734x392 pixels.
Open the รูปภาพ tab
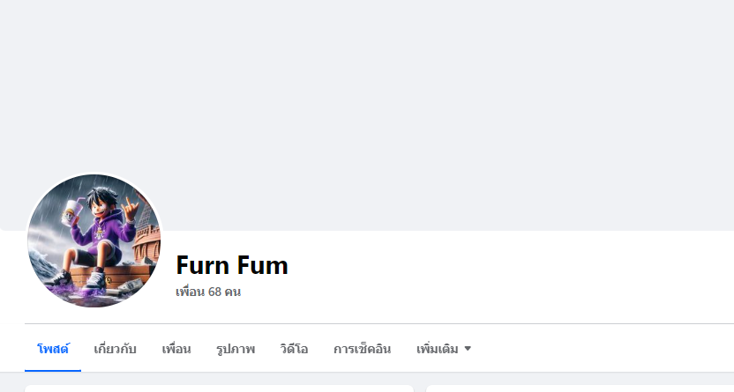(x=236, y=349)
